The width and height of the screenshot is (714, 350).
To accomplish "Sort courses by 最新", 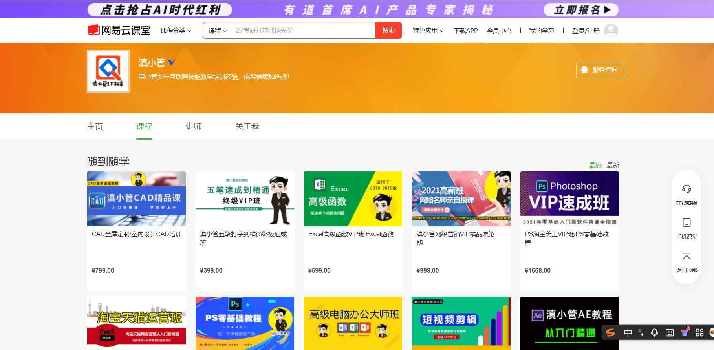I will click(613, 165).
